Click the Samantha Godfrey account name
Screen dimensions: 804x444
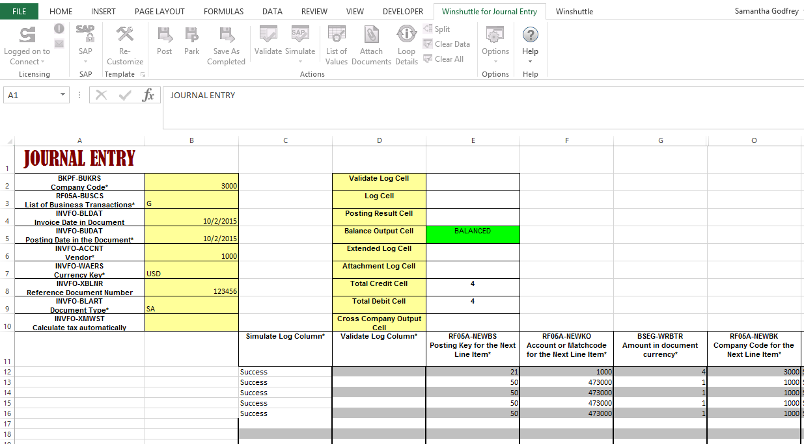point(767,11)
